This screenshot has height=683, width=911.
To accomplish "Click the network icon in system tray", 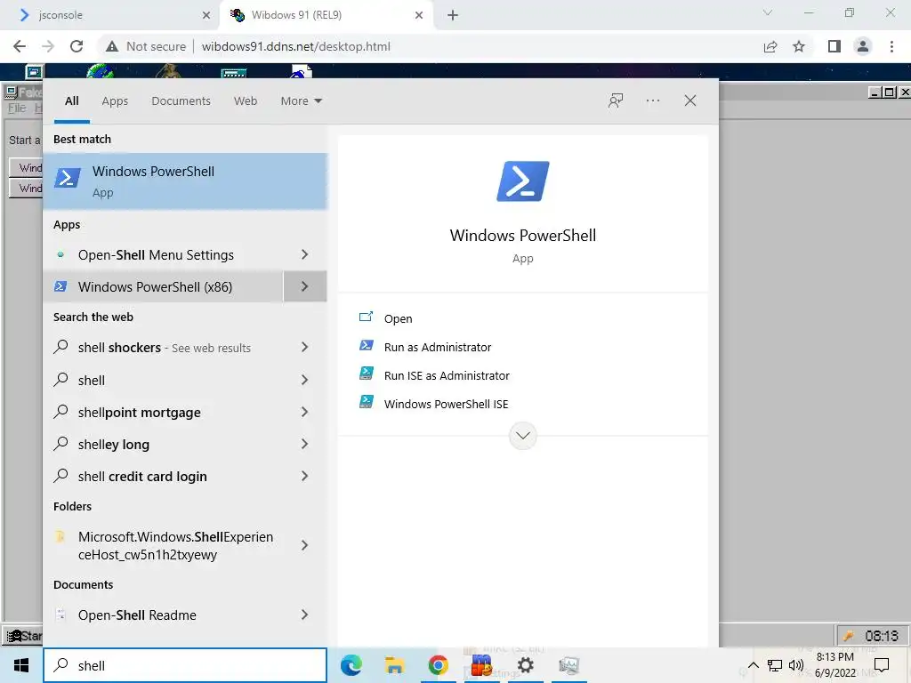I will [x=775, y=665].
